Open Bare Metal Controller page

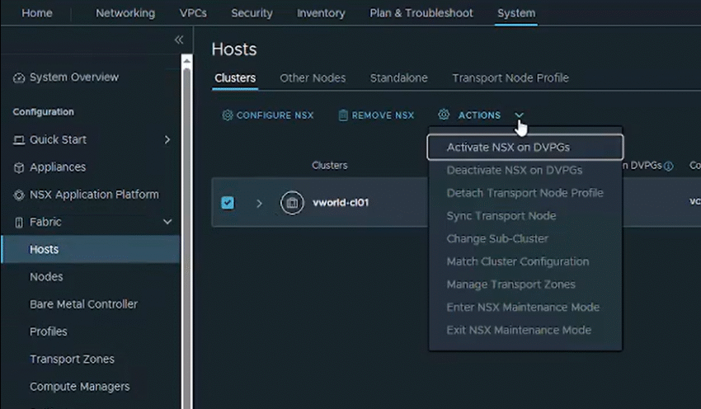[83, 304]
